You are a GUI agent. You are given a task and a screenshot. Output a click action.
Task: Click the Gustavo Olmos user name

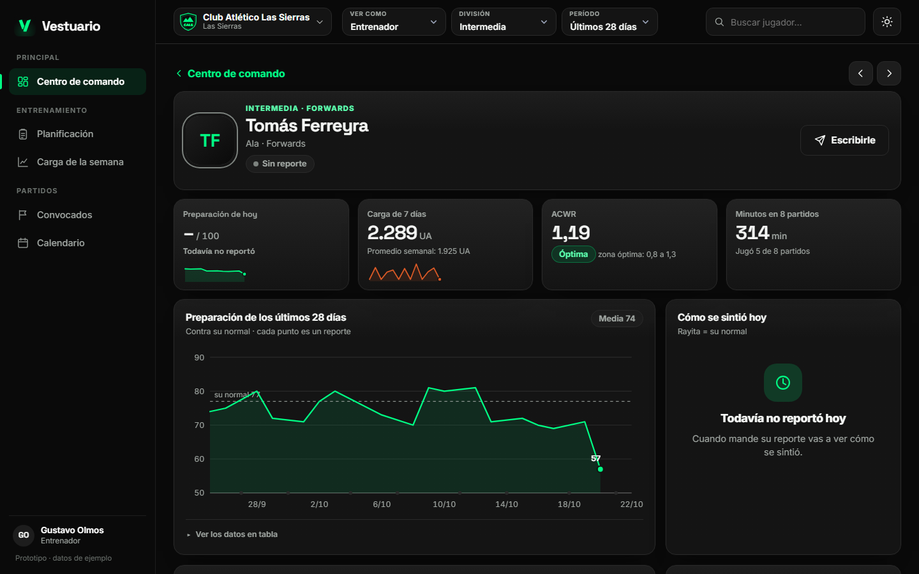[72, 530]
